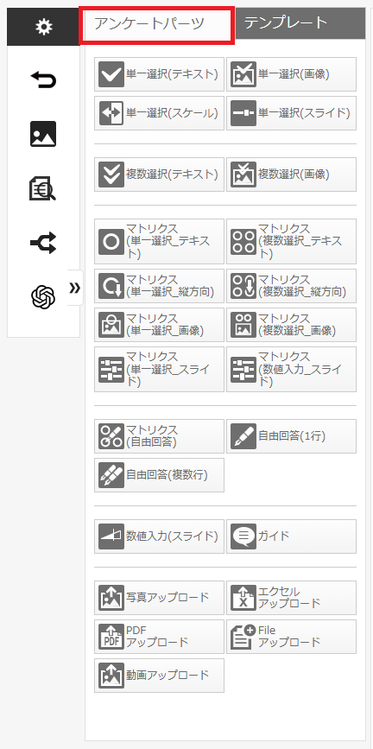Screen dimensions: 373x749
Task: Click the document search preview icon
Action: 43,188
